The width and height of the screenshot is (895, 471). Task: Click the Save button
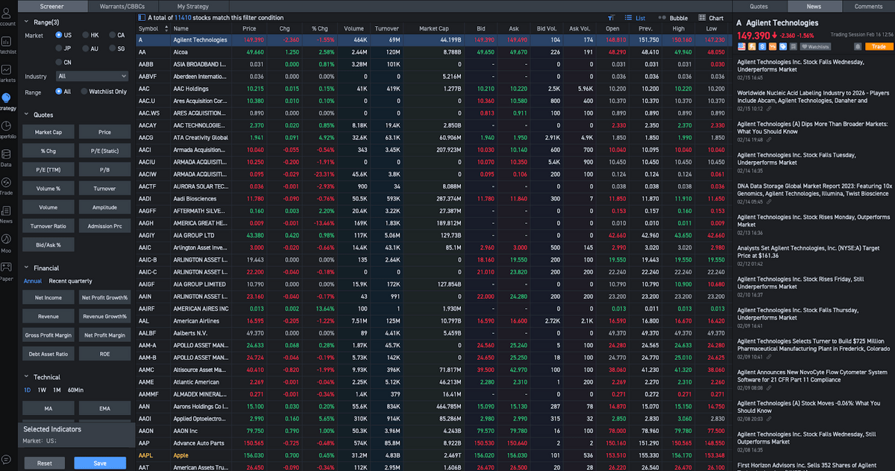pos(100,463)
